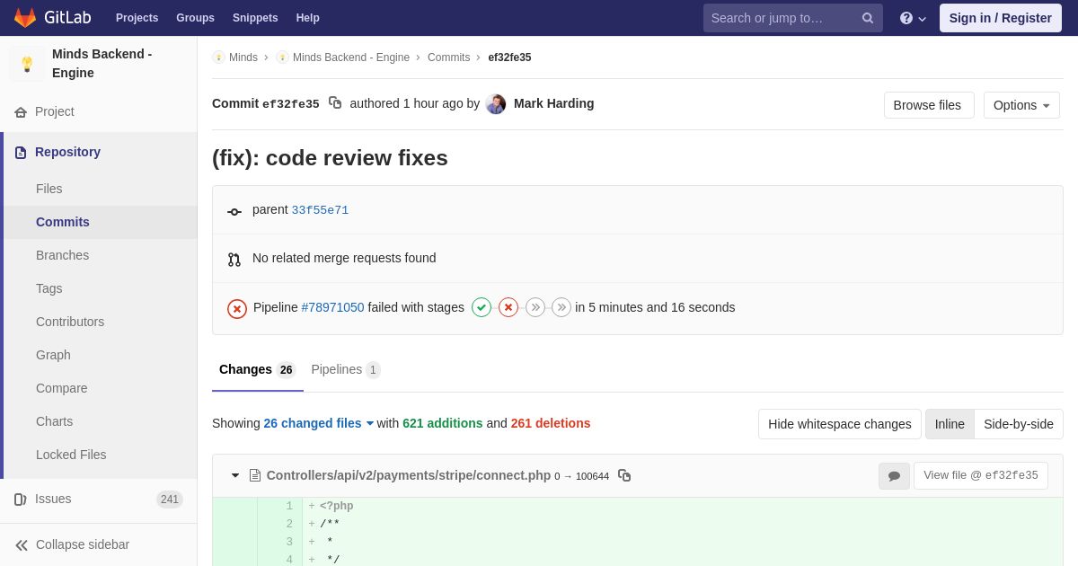The width and height of the screenshot is (1078, 566).
Task: Click the failed pipeline stage icon
Action: point(508,307)
